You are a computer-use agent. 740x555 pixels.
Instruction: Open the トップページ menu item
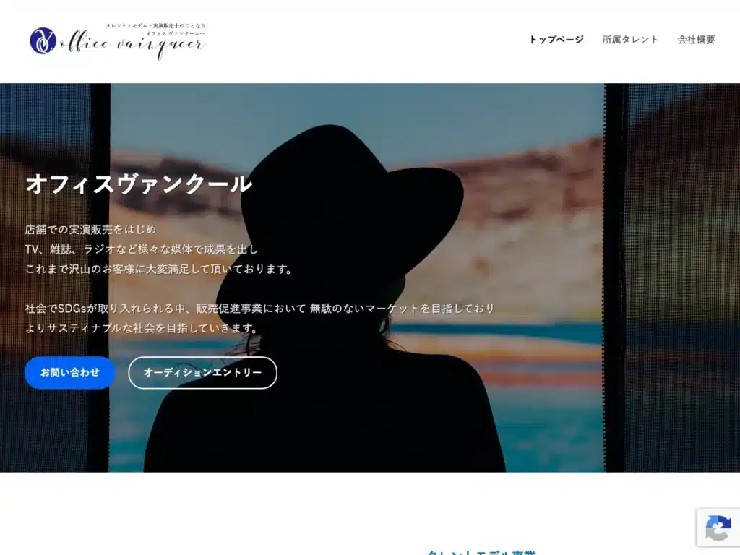point(556,40)
